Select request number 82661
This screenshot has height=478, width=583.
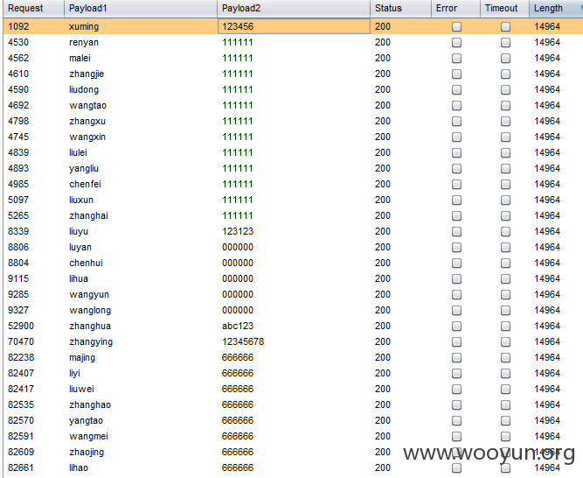click(x=21, y=467)
